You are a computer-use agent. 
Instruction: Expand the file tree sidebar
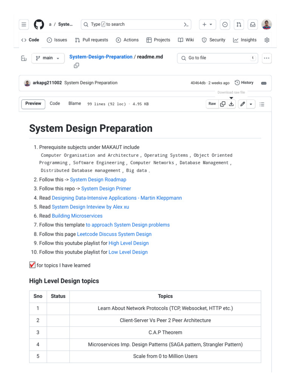24,58
